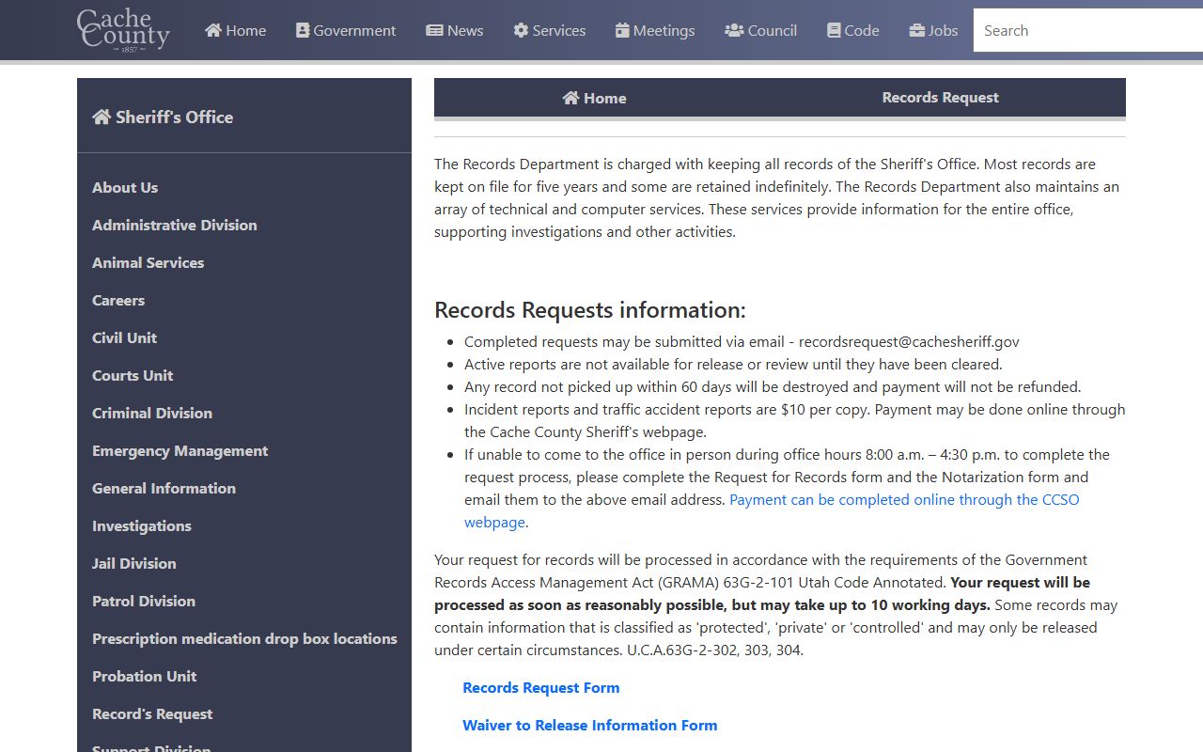
Task: Select the Records Request tab
Action: (x=940, y=98)
